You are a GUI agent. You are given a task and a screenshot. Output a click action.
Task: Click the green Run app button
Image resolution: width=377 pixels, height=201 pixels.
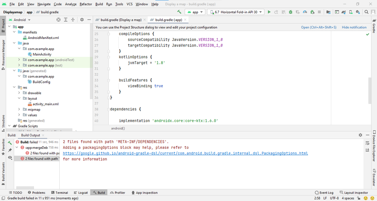click(x=269, y=12)
